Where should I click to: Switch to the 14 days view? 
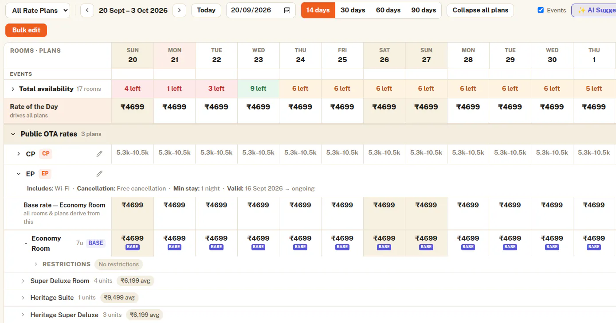(x=318, y=10)
